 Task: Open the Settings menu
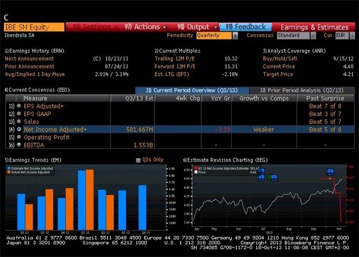coord(93,26)
